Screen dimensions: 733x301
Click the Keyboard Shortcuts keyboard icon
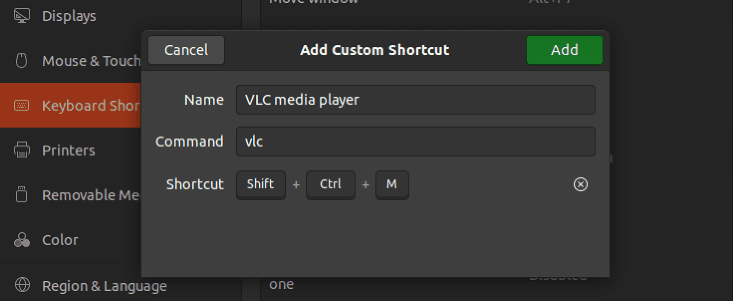click(21, 106)
